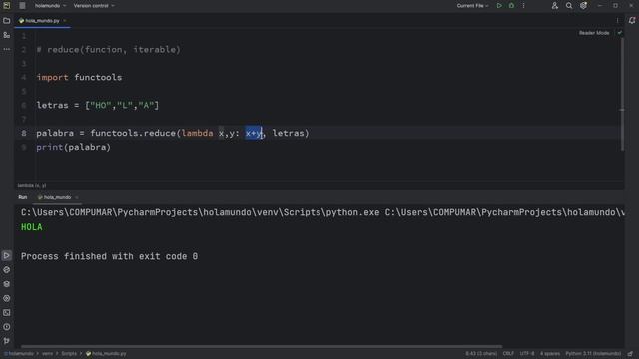Open the PyCharm main menu icon
Viewport: 639px width, 359px height.
(7, 5)
